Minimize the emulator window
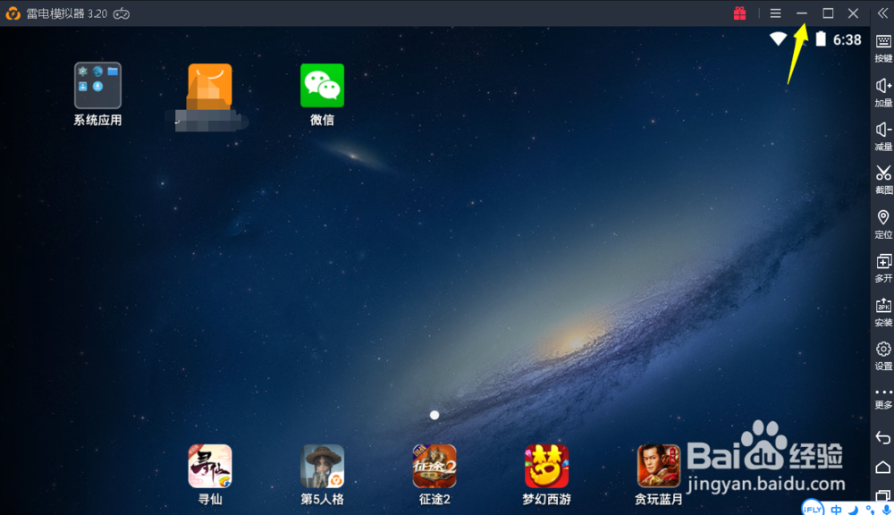Viewport: 894px width, 515px height. 802,13
